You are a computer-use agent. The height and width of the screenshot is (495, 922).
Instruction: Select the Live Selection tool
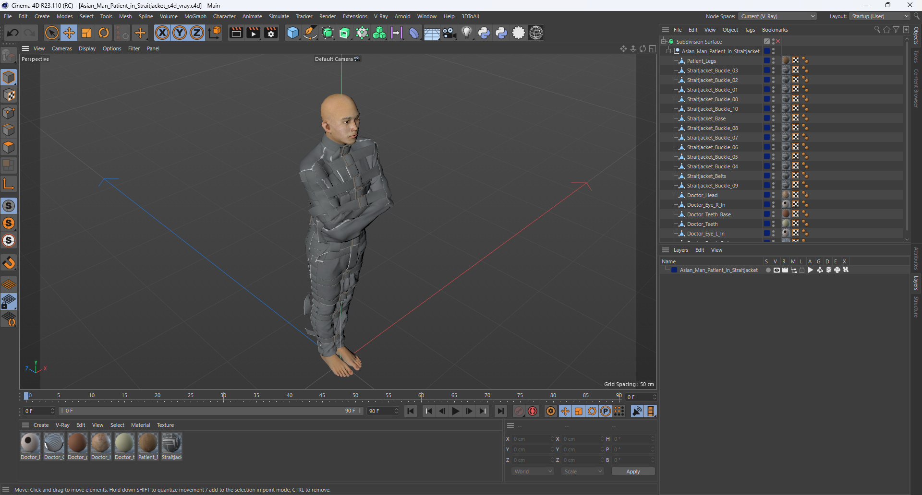51,33
